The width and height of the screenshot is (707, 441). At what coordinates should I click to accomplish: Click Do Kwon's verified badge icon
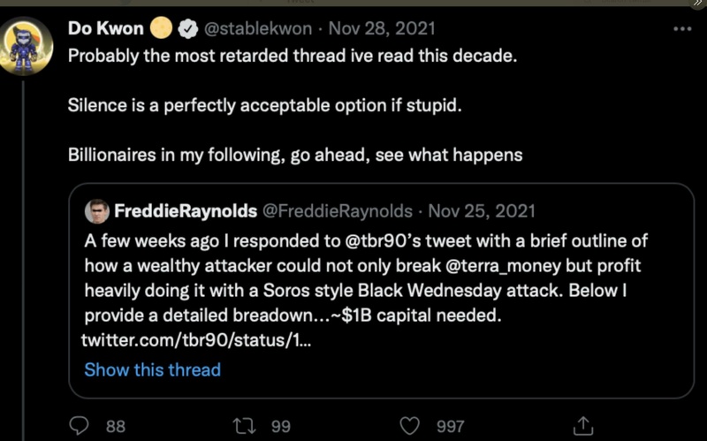pos(188,29)
